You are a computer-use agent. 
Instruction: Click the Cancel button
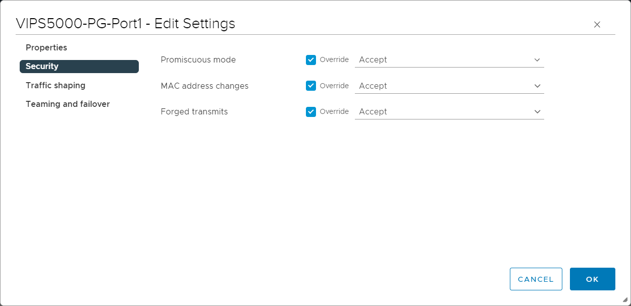tap(536, 279)
